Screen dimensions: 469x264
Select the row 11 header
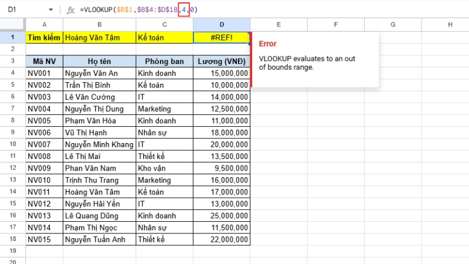tap(12, 156)
